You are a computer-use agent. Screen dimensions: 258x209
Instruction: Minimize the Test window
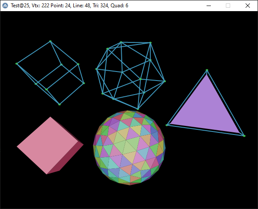click(x=208, y=6)
